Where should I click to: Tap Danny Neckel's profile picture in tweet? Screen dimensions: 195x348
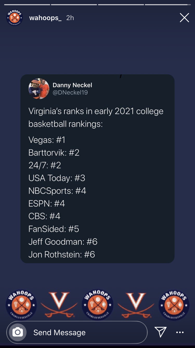(x=39, y=89)
